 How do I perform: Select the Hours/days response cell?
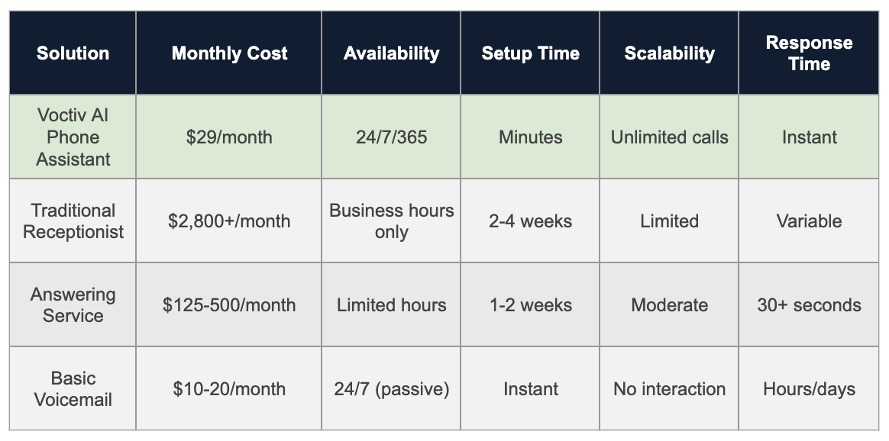click(809, 389)
